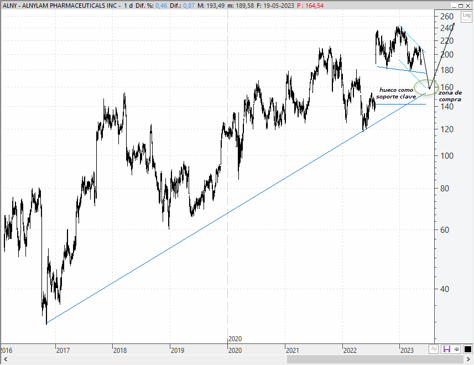Click the horizontal scrollbar left arrow

coord(6,359)
